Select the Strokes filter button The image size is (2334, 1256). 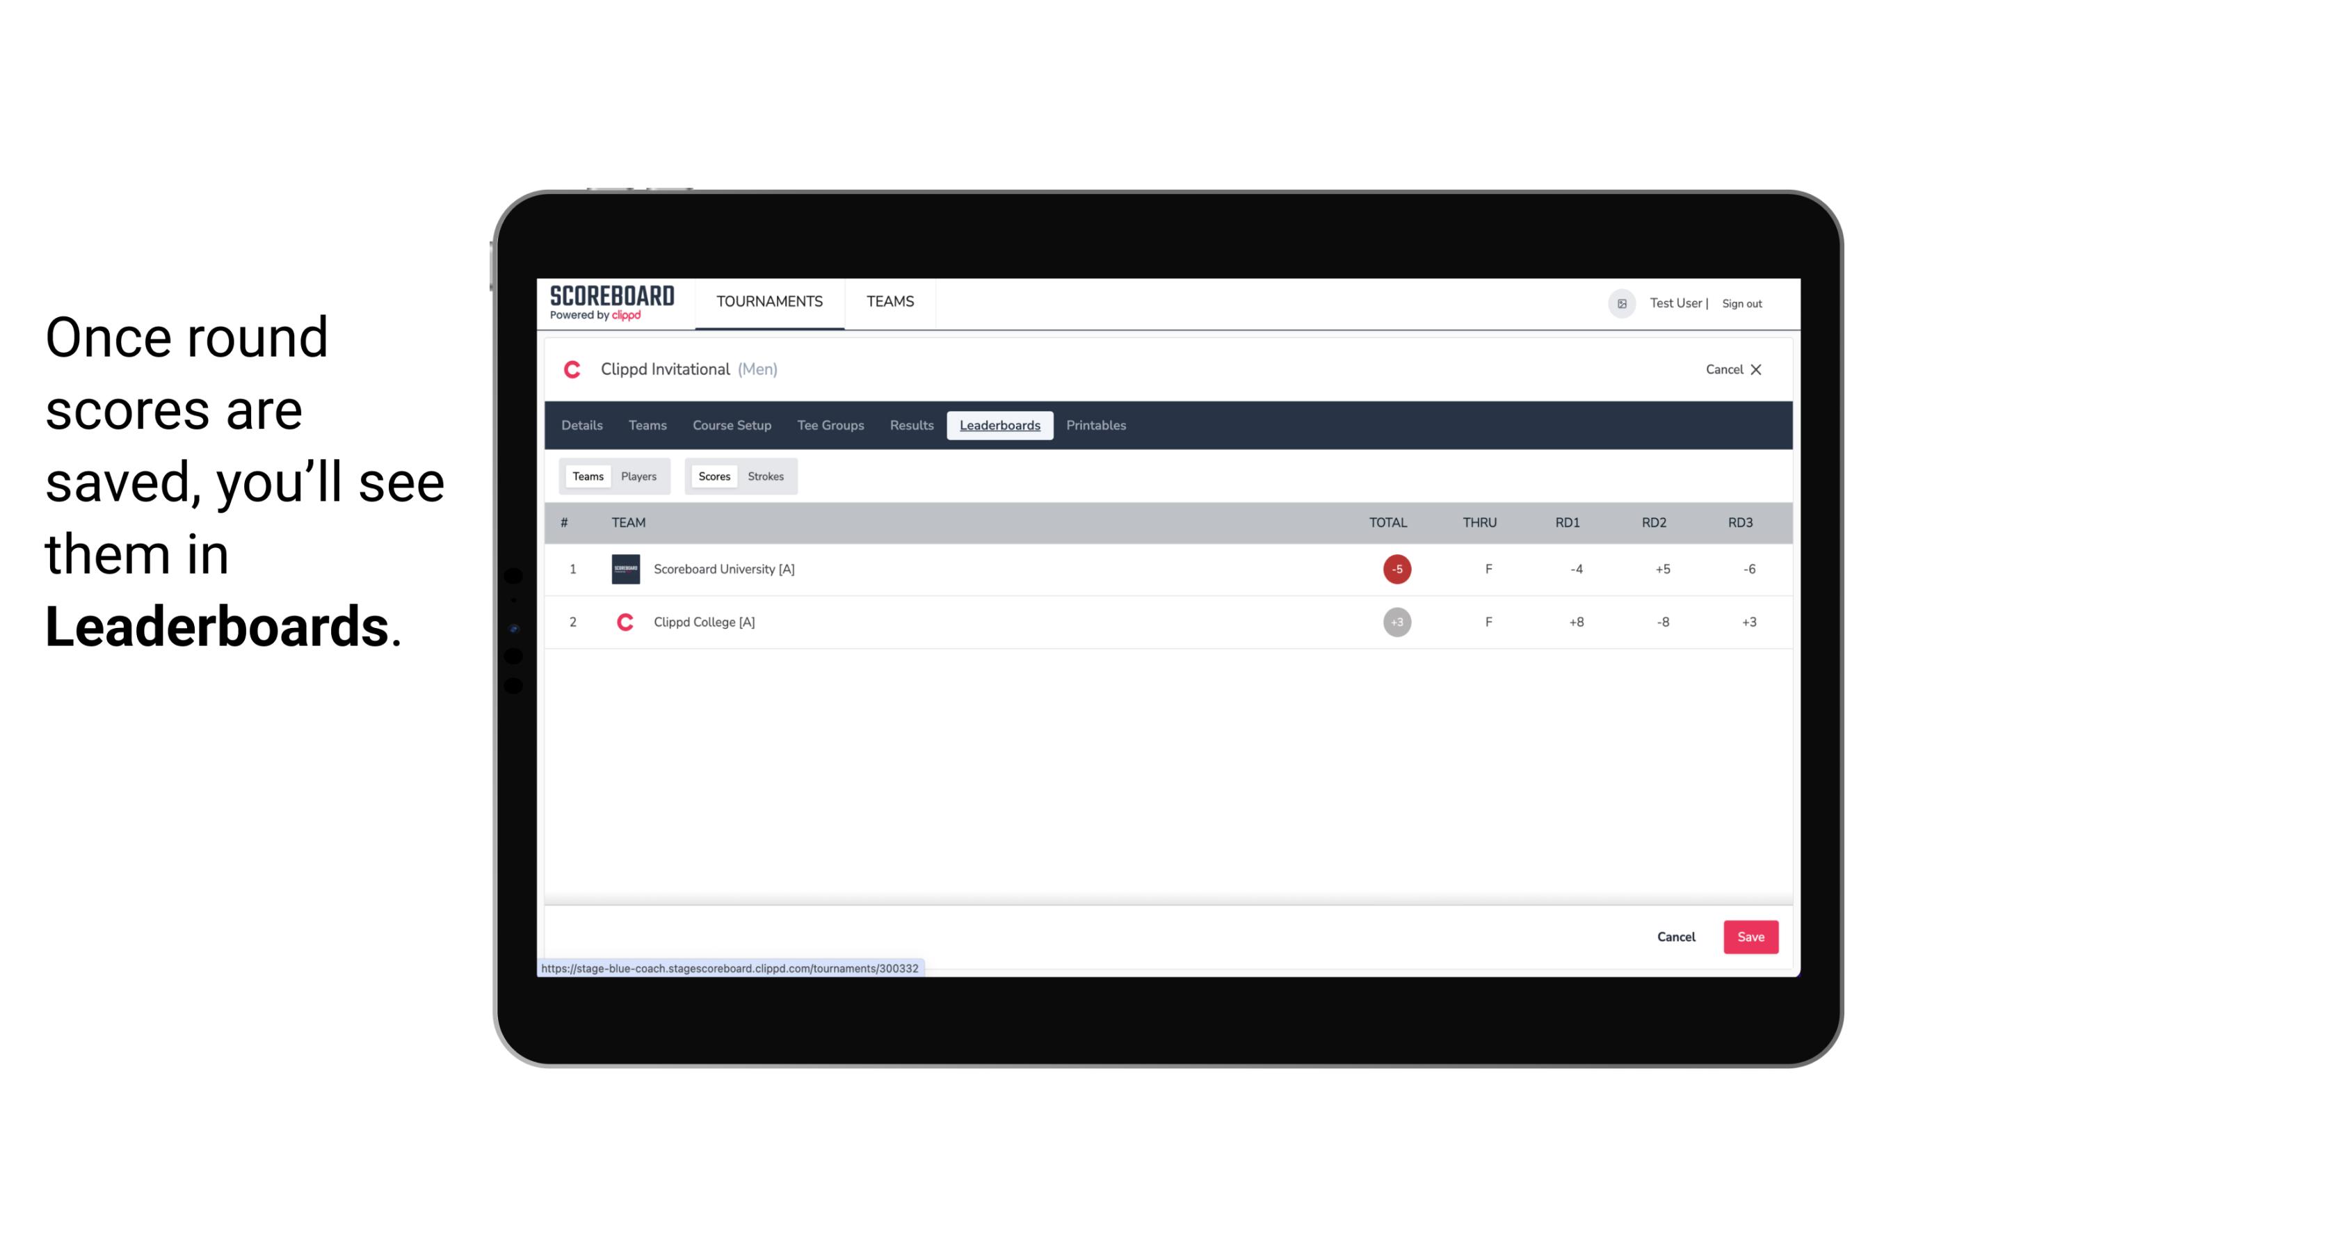point(766,475)
